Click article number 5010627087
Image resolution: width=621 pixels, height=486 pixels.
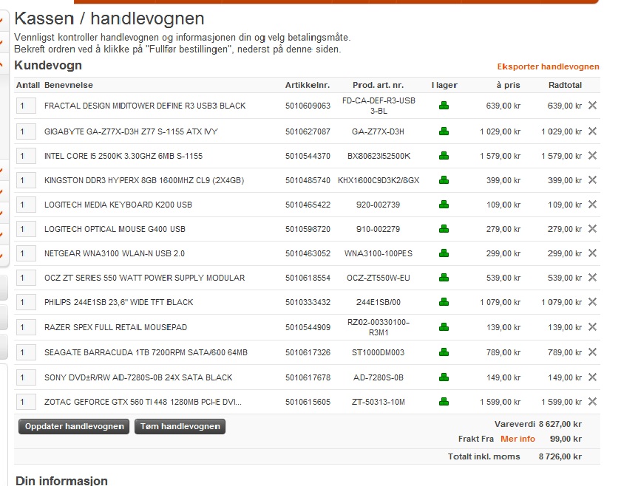coord(308,131)
